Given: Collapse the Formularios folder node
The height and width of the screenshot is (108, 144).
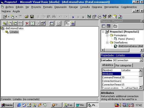Looking at the screenshot, I should tap(107, 35).
